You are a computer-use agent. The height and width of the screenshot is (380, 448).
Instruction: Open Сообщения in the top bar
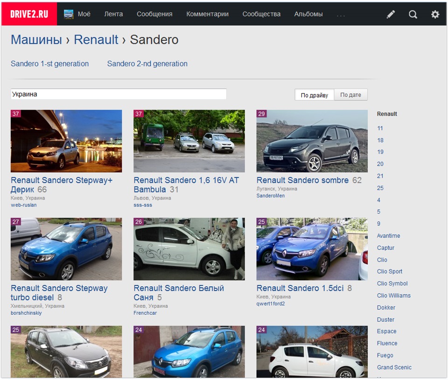tap(154, 14)
